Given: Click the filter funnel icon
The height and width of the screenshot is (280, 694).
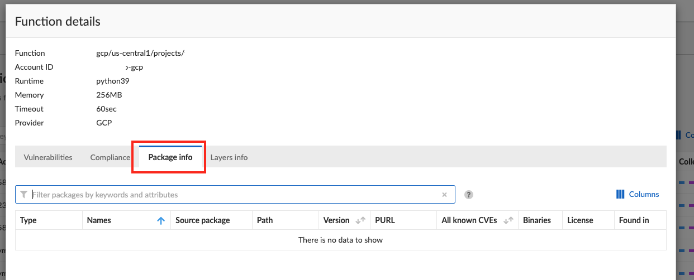Looking at the screenshot, I should click(23, 195).
